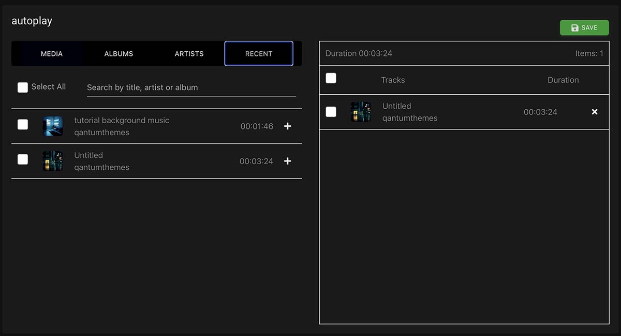
Task: Open Untitled artwork in the media list
Action: [52, 161]
